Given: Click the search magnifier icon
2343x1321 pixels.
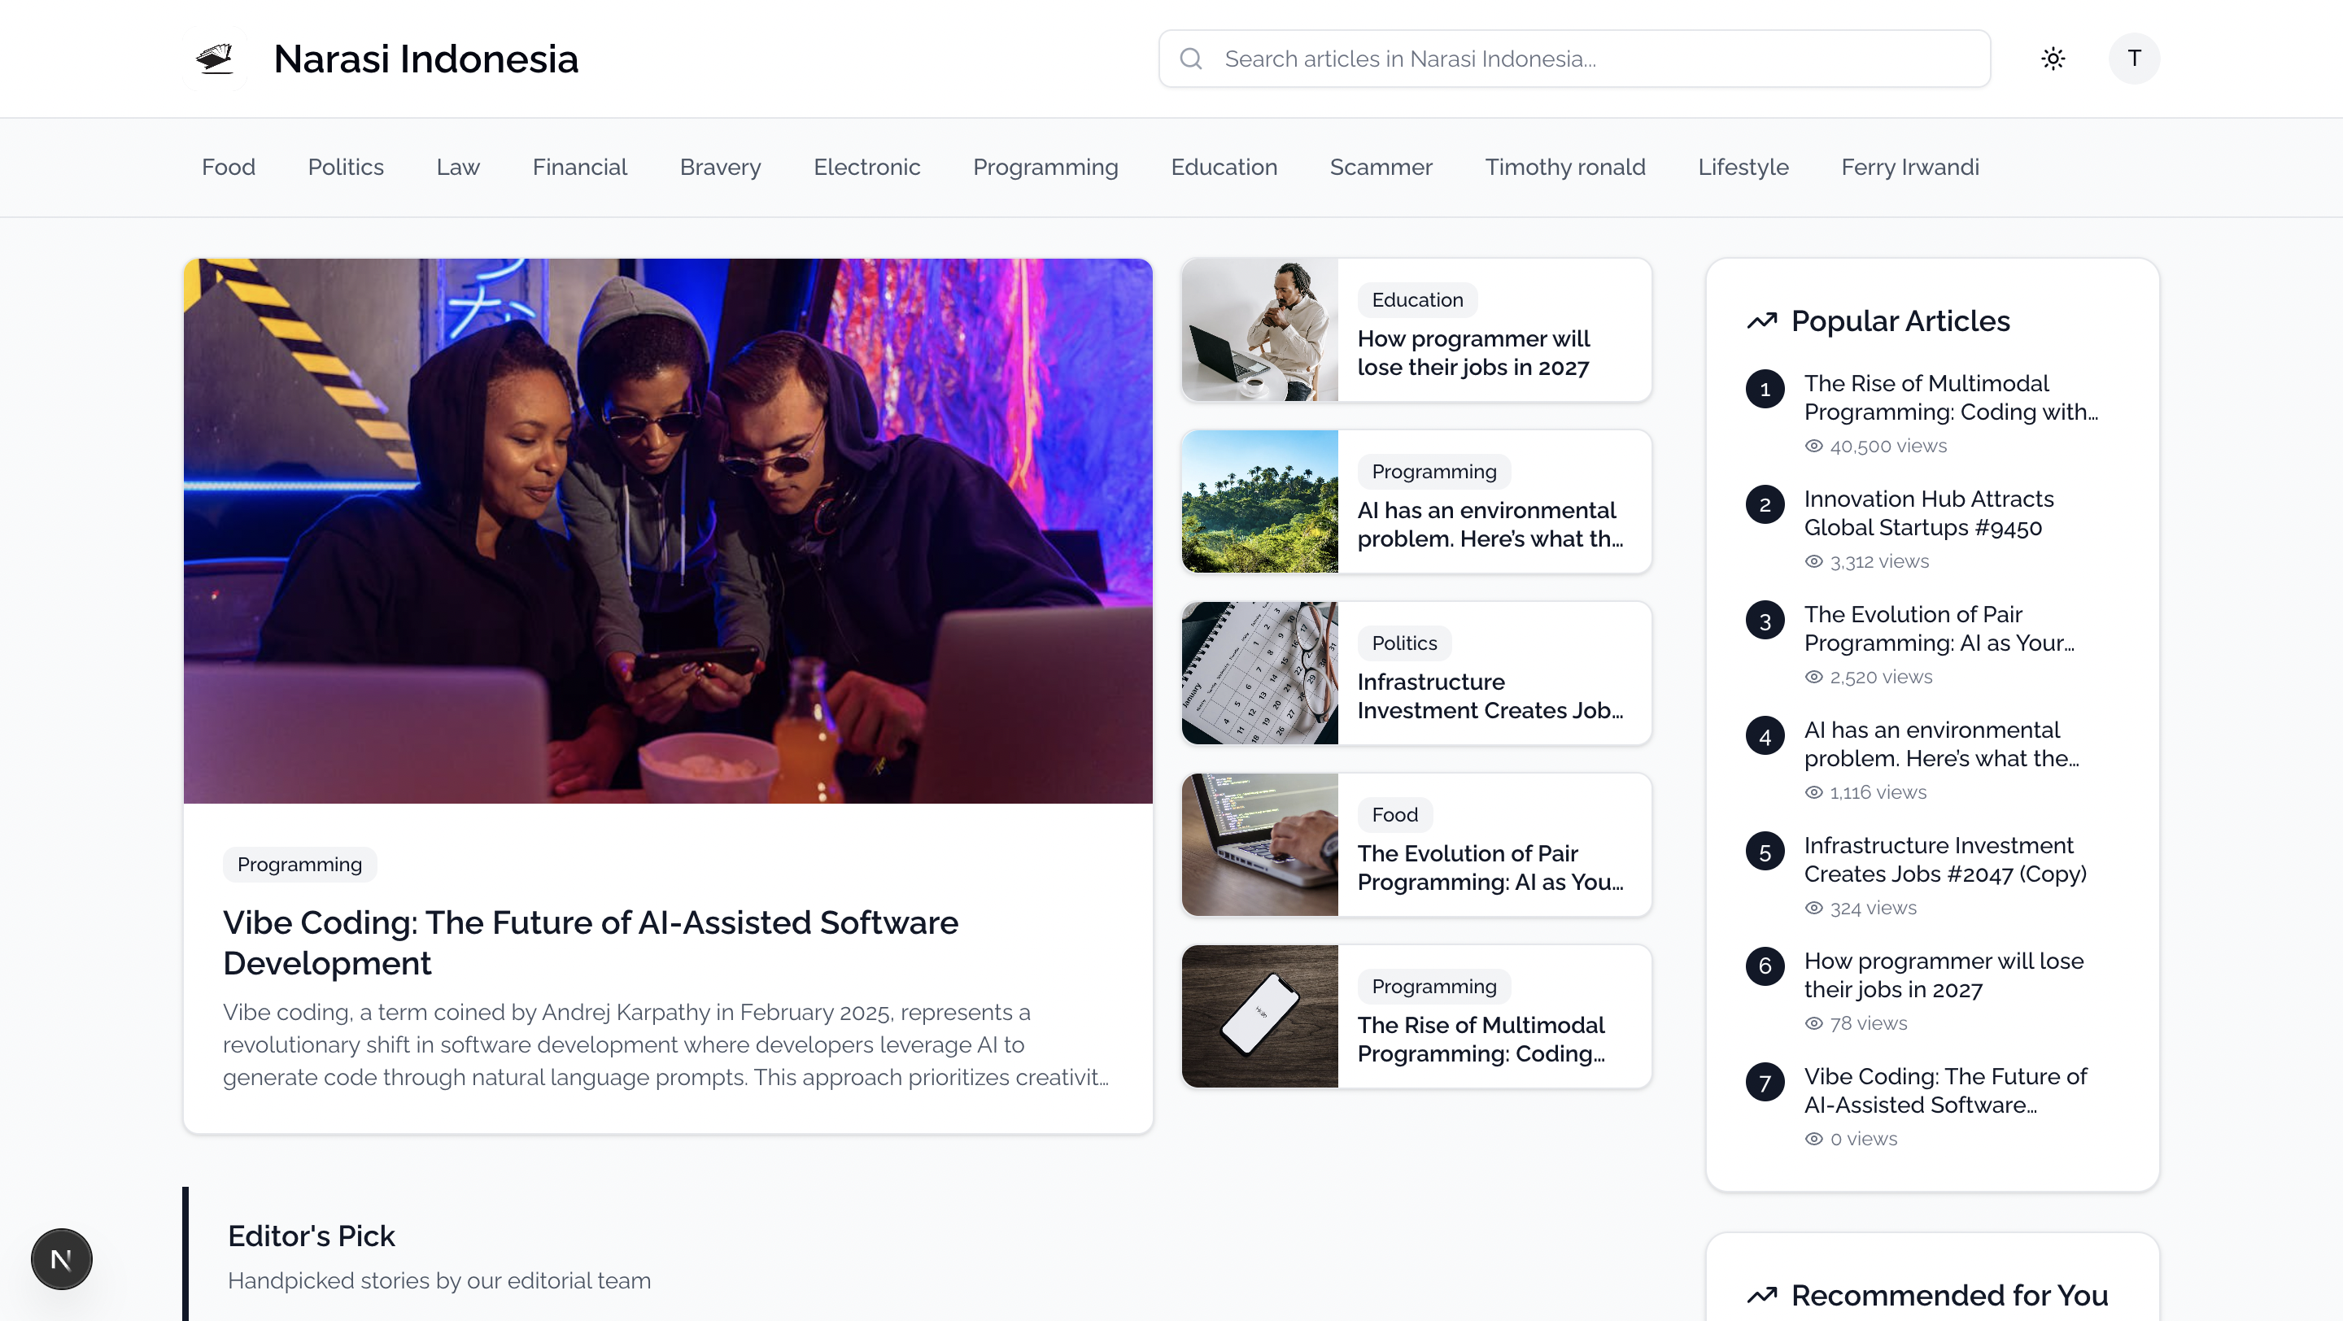Looking at the screenshot, I should (x=1192, y=59).
